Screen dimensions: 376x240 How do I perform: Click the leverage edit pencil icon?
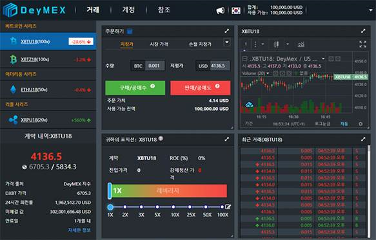click(228, 207)
